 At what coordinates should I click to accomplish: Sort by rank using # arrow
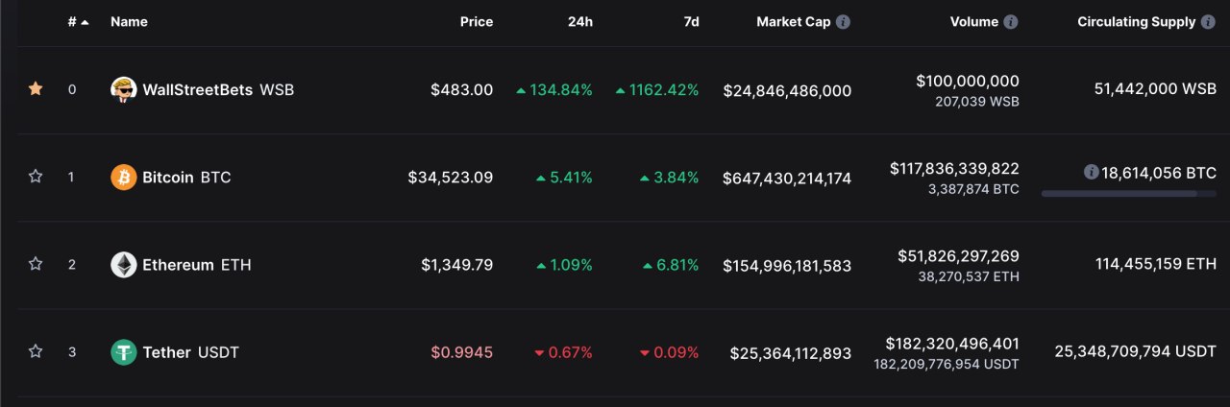[78, 22]
